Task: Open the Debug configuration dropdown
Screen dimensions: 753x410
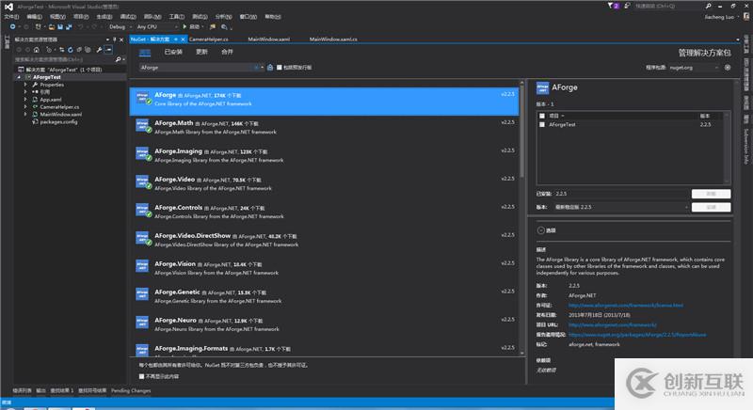Action: (120, 27)
